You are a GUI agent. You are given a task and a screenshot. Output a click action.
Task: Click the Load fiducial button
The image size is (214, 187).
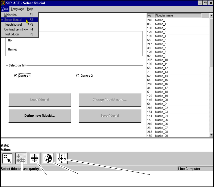pos(40,100)
